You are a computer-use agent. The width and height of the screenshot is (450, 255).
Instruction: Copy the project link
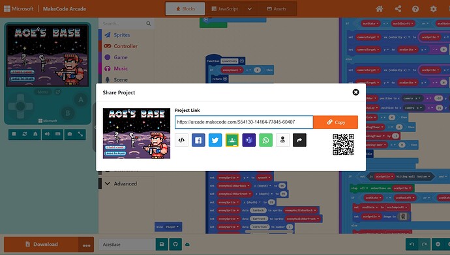pyautogui.click(x=335, y=122)
